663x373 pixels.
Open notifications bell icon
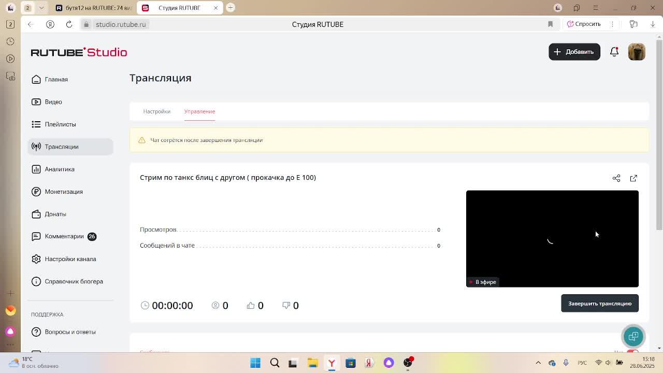click(x=614, y=52)
